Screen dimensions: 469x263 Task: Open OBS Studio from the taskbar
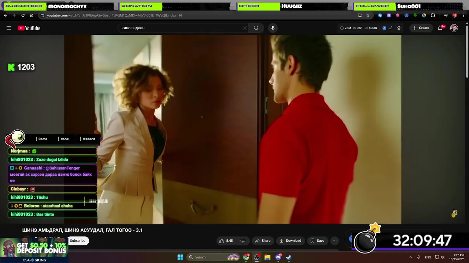(257, 257)
